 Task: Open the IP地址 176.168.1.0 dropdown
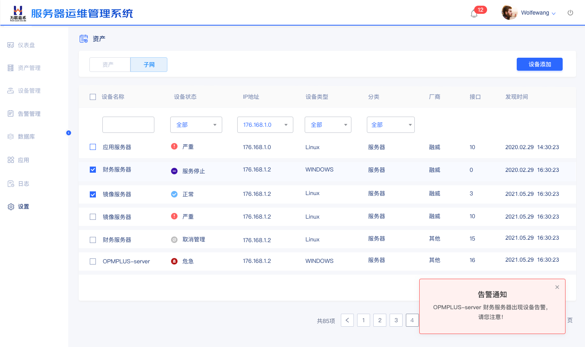[265, 125]
